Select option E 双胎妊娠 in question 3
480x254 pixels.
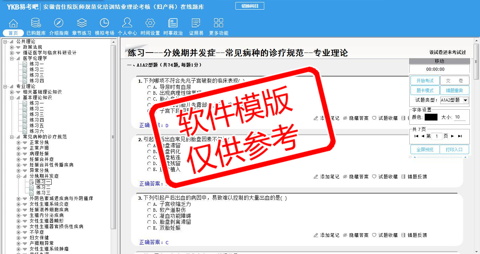pos(149,228)
